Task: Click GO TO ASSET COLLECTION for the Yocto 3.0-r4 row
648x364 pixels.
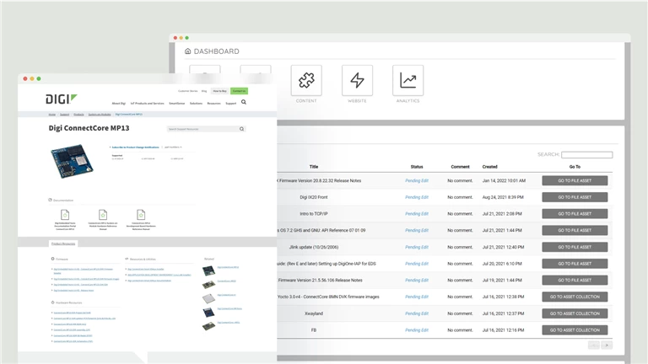Action: click(x=575, y=297)
